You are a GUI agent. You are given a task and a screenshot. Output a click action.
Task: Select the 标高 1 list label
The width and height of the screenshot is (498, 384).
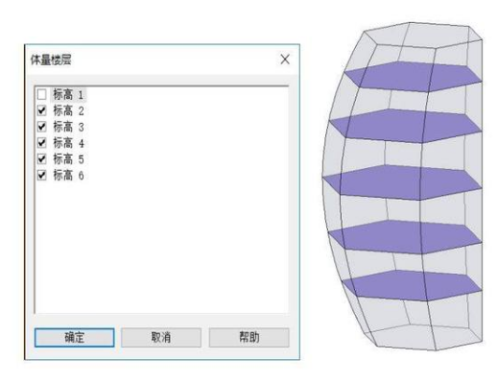click(x=68, y=94)
